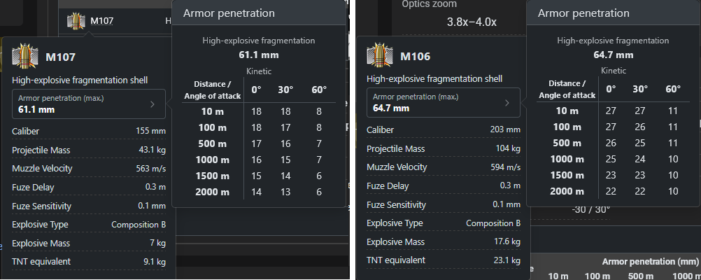This screenshot has height=280, width=701.
Task: Click the Optics zoom 3.8x−4.0x value
Action: coord(472,22)
